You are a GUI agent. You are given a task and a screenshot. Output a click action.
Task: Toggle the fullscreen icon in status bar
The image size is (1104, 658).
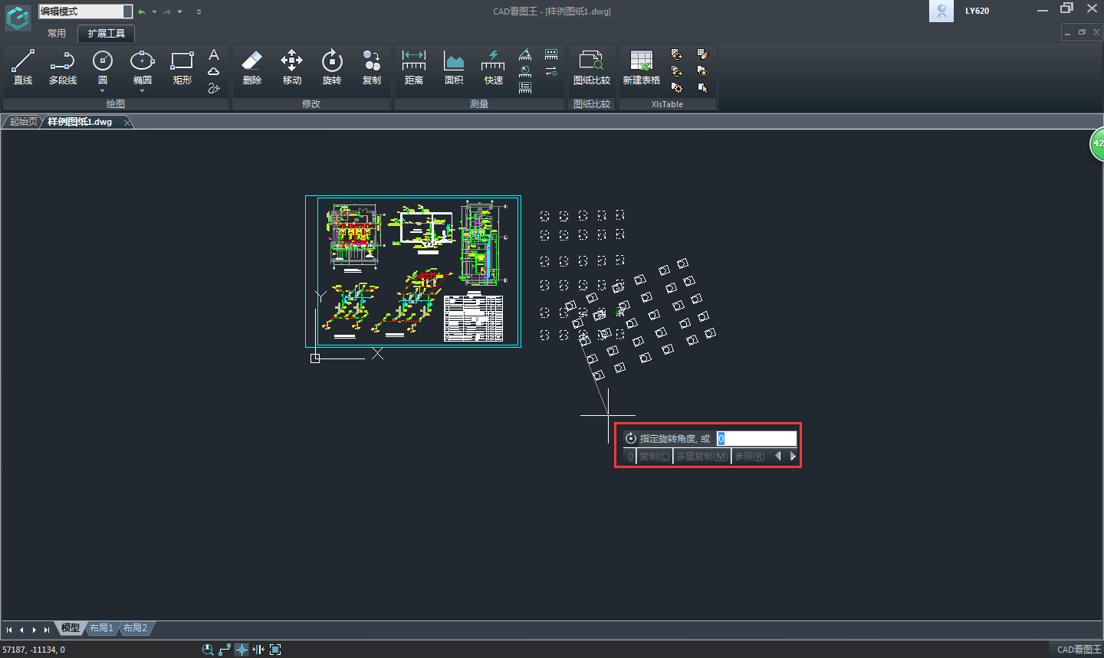click(x=275, y=650)
